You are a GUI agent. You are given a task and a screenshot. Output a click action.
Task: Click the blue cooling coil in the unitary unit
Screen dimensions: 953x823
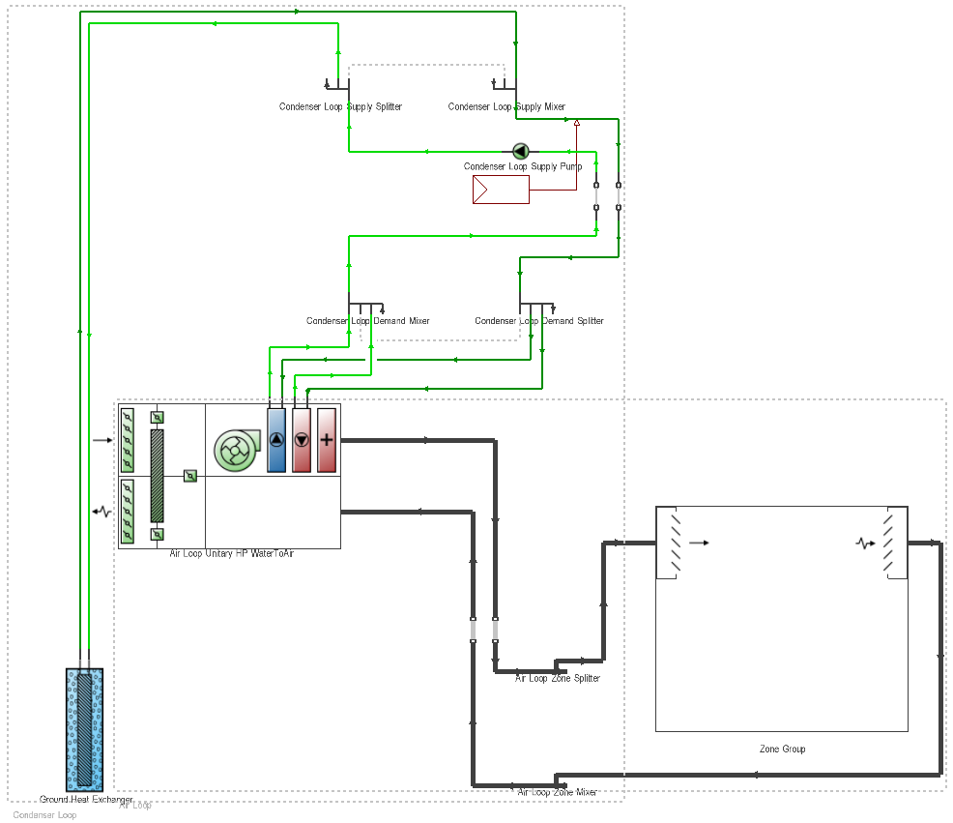click(276, 440)
